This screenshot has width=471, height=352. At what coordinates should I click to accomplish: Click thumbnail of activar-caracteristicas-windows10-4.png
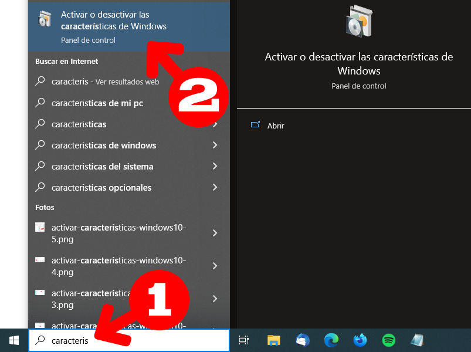coord(40,259)
